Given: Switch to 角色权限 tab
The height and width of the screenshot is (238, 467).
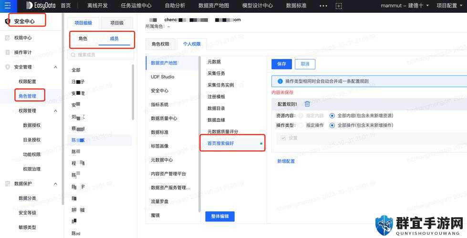Looking at the screenshot, I should 160,44.
